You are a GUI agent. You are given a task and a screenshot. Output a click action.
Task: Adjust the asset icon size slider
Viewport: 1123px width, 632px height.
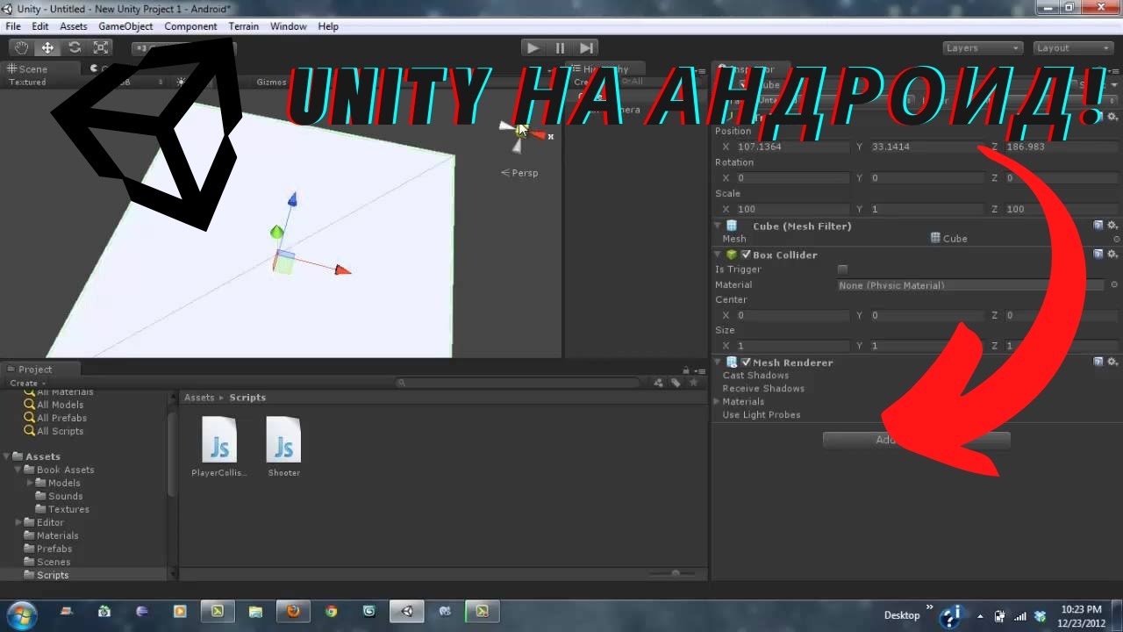pyautogui.click(x=676, y=573)
